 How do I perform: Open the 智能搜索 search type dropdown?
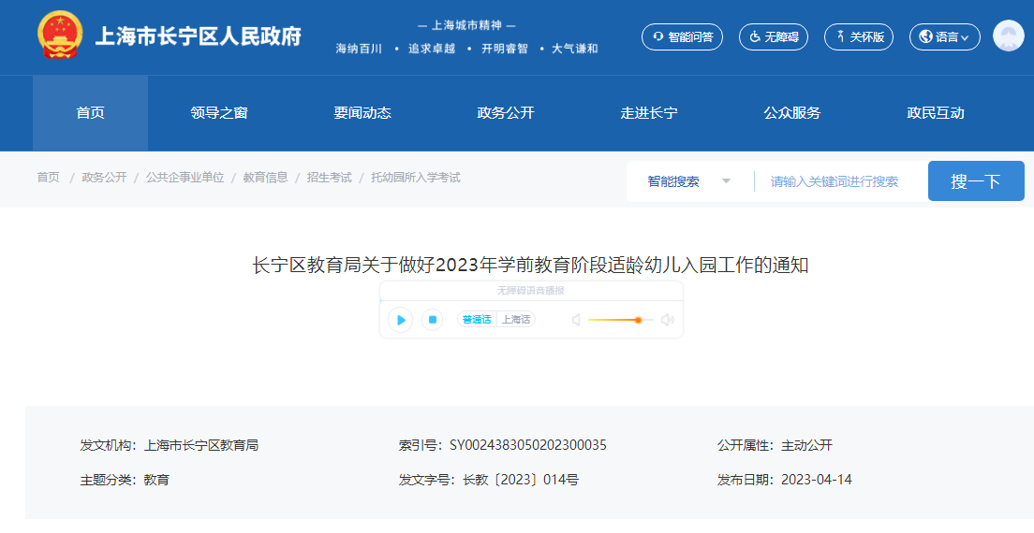tap(689, 181)
